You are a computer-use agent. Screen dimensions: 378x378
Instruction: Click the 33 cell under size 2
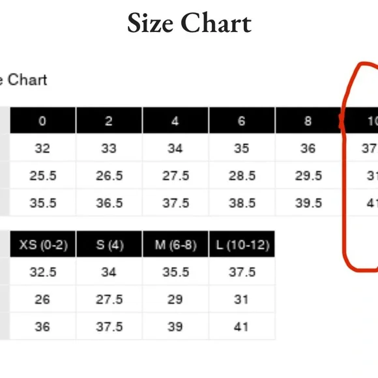109,148
